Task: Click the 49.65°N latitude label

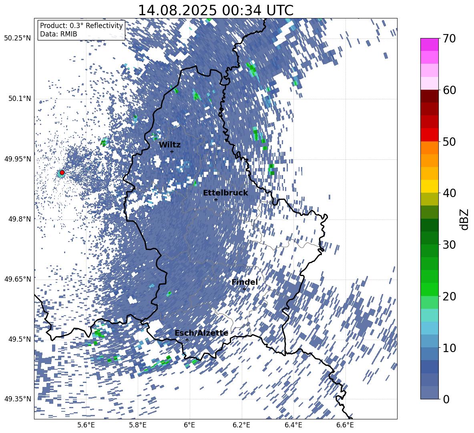Action: (x=18, y=279)
